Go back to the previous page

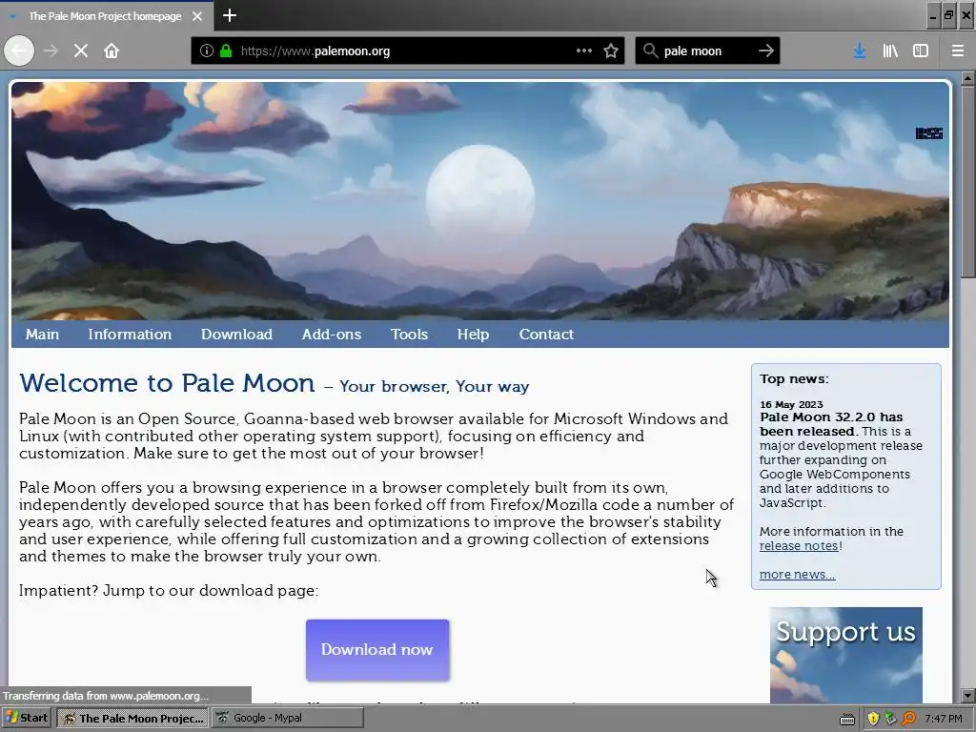click(x=19, y=51)
